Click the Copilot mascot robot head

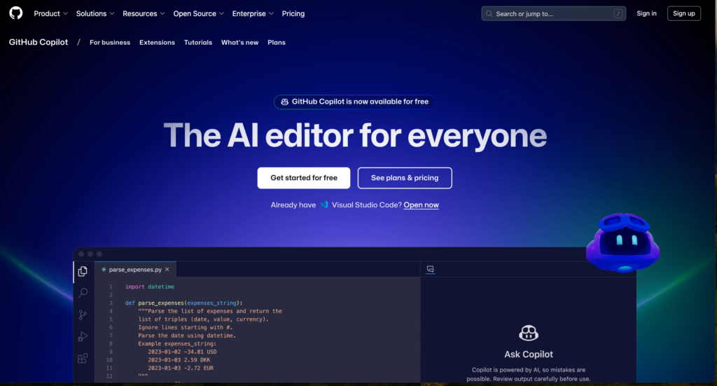pos(622,242)
